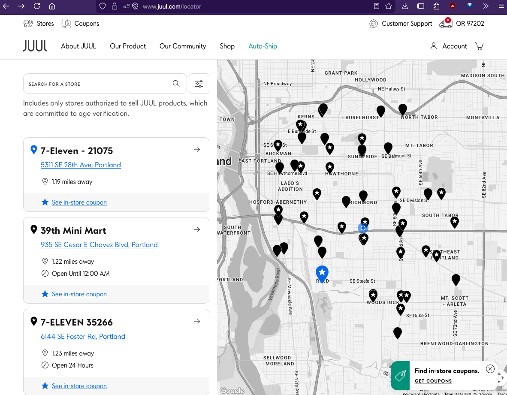Click the search magnifier icon
This screenshot has width=507, height=395.
coord(176,84)
